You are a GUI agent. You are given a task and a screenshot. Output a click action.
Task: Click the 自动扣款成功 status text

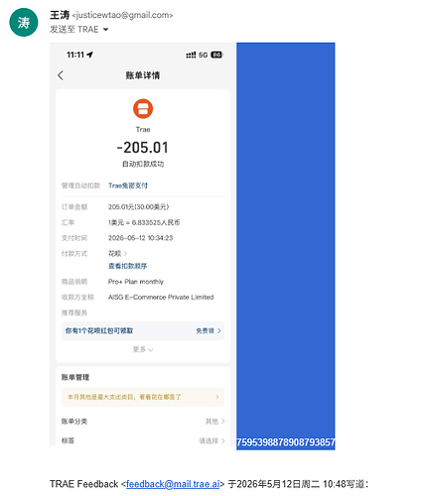[x=143, y=164]
